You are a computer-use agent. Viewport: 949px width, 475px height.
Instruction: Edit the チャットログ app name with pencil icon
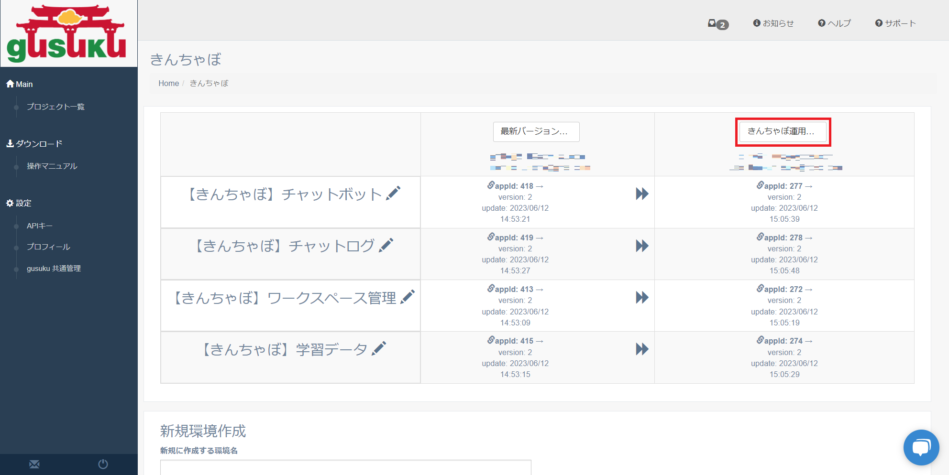[386, 245]
